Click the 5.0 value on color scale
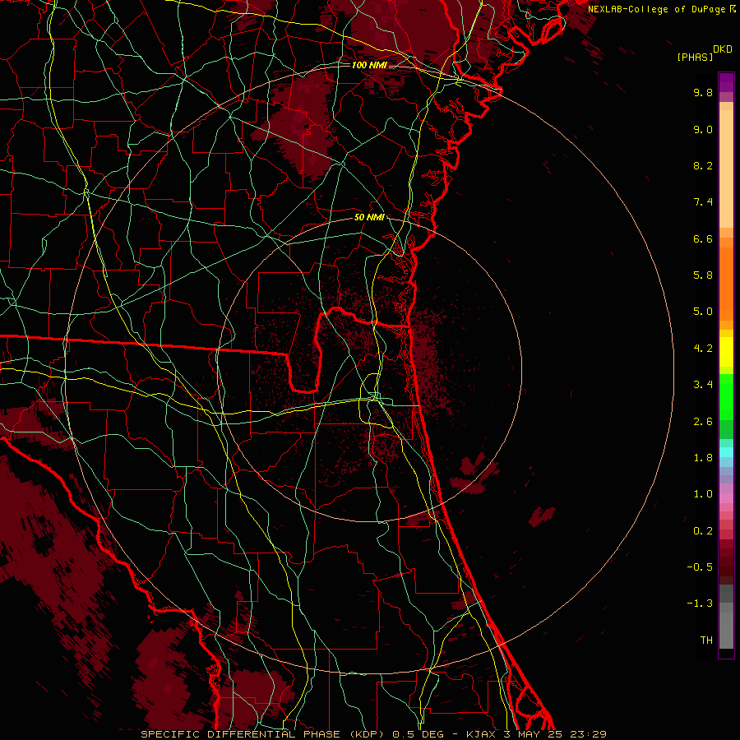Viewport: 740px width, 740px height. (703, 312)
